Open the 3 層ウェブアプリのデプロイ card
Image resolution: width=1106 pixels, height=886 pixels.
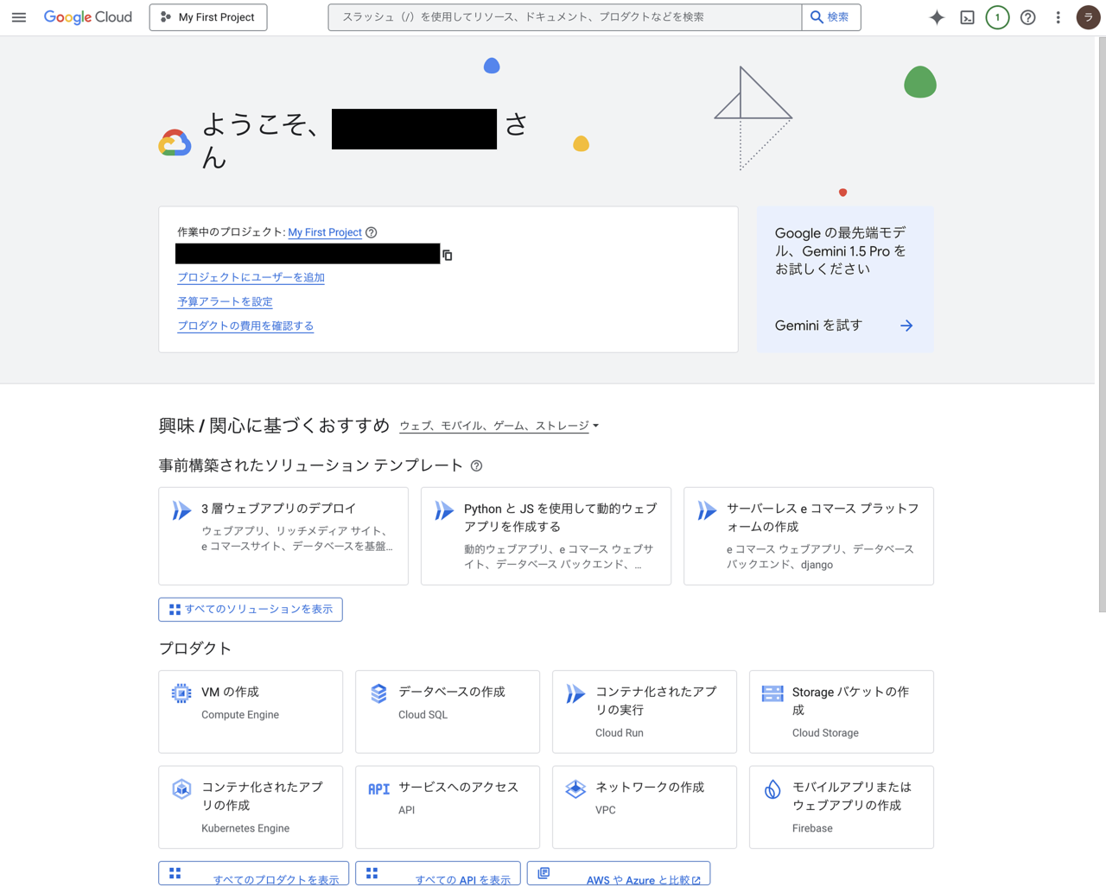283,536
